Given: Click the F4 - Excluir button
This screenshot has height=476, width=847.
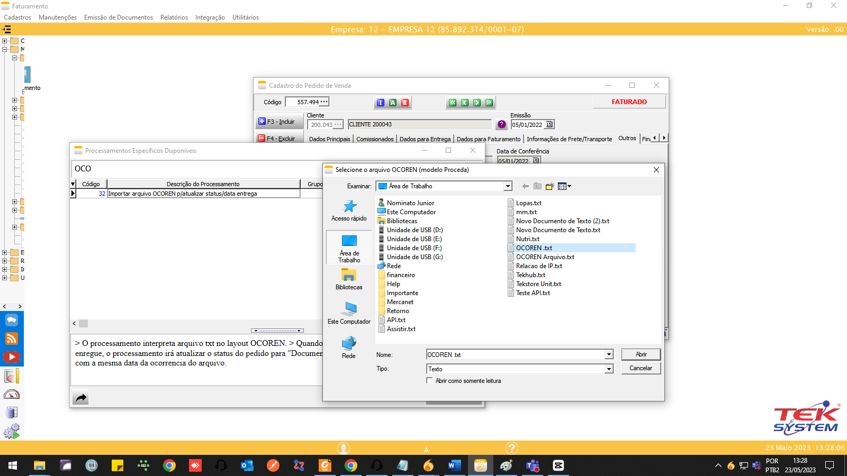Looking at the screenshot, I should pyautogui.click(x=280, y=138).
